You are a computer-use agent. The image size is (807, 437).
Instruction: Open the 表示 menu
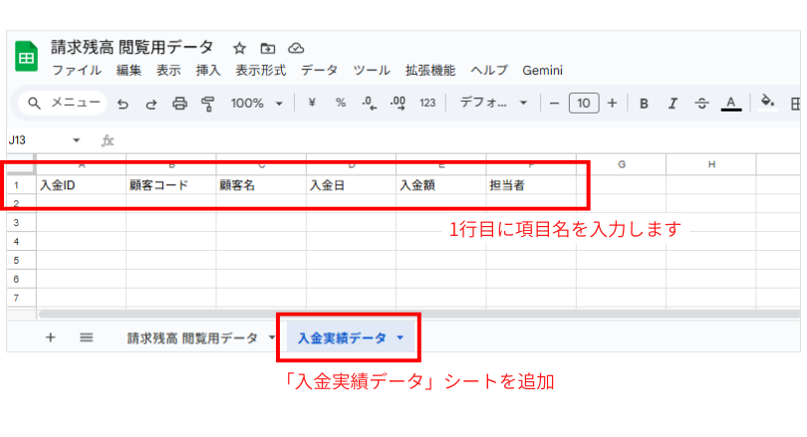click(x=168, y=71)
